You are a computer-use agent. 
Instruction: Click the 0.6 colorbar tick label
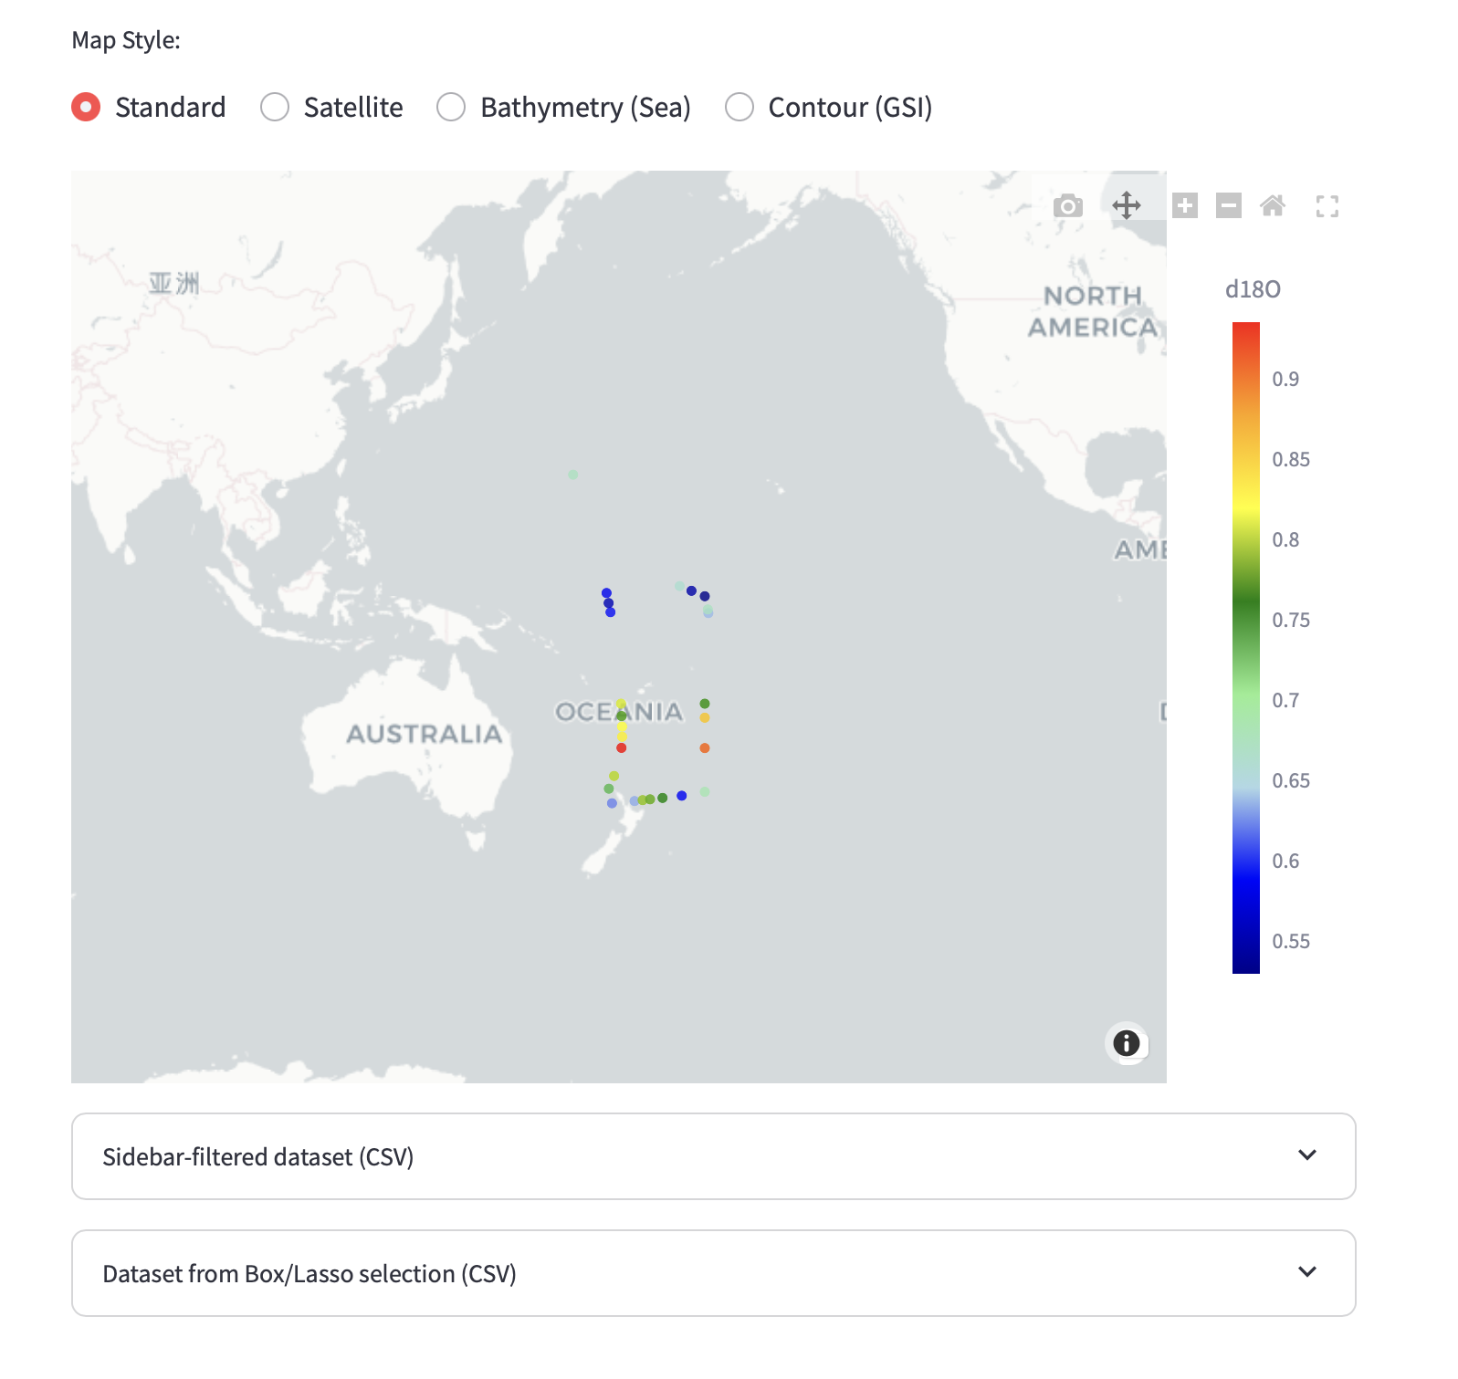[1285, 861]
